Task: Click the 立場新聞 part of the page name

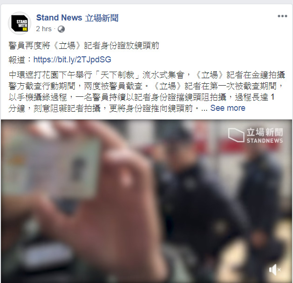Action: pyautogui.click(x=102, y=18)
